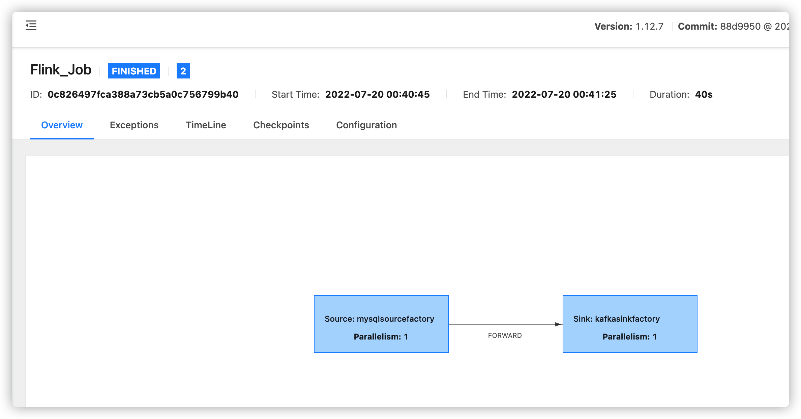
Task: Click the FINISHED status badge
Action: 134,71
